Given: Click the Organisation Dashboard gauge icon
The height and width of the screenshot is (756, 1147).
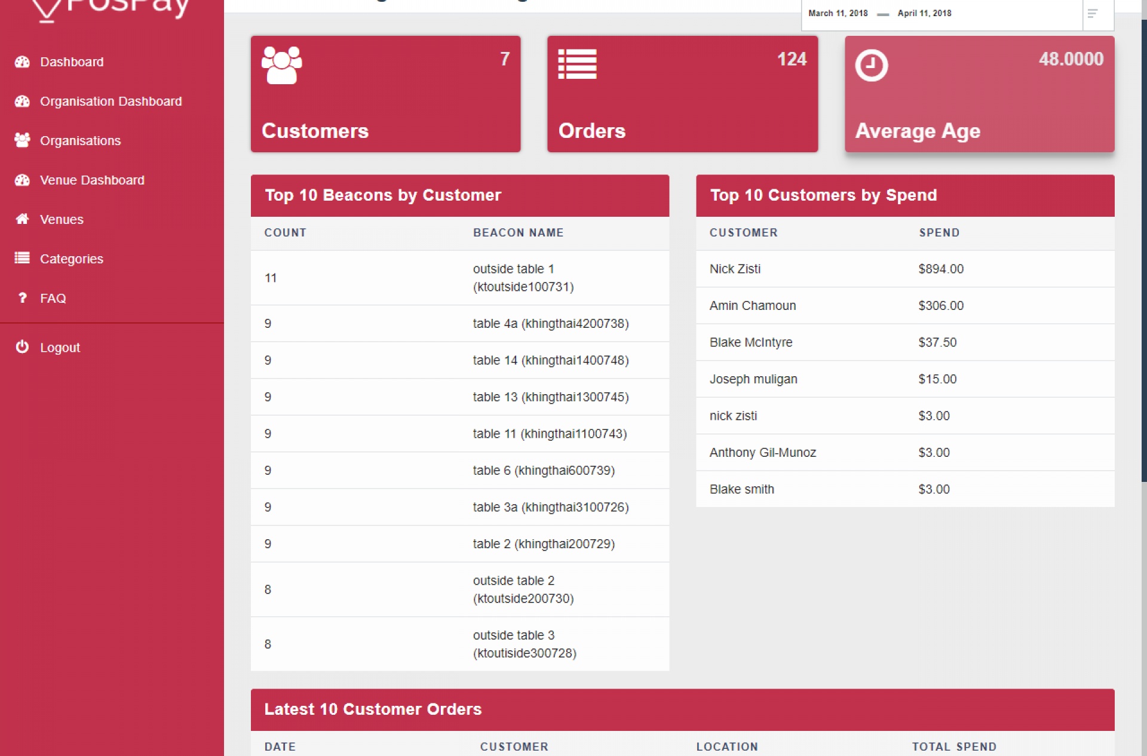Looking at the screenshot, I should click(22, 101).
